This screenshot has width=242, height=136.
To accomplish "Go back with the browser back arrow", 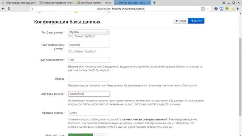I will (x=3, y=9).
